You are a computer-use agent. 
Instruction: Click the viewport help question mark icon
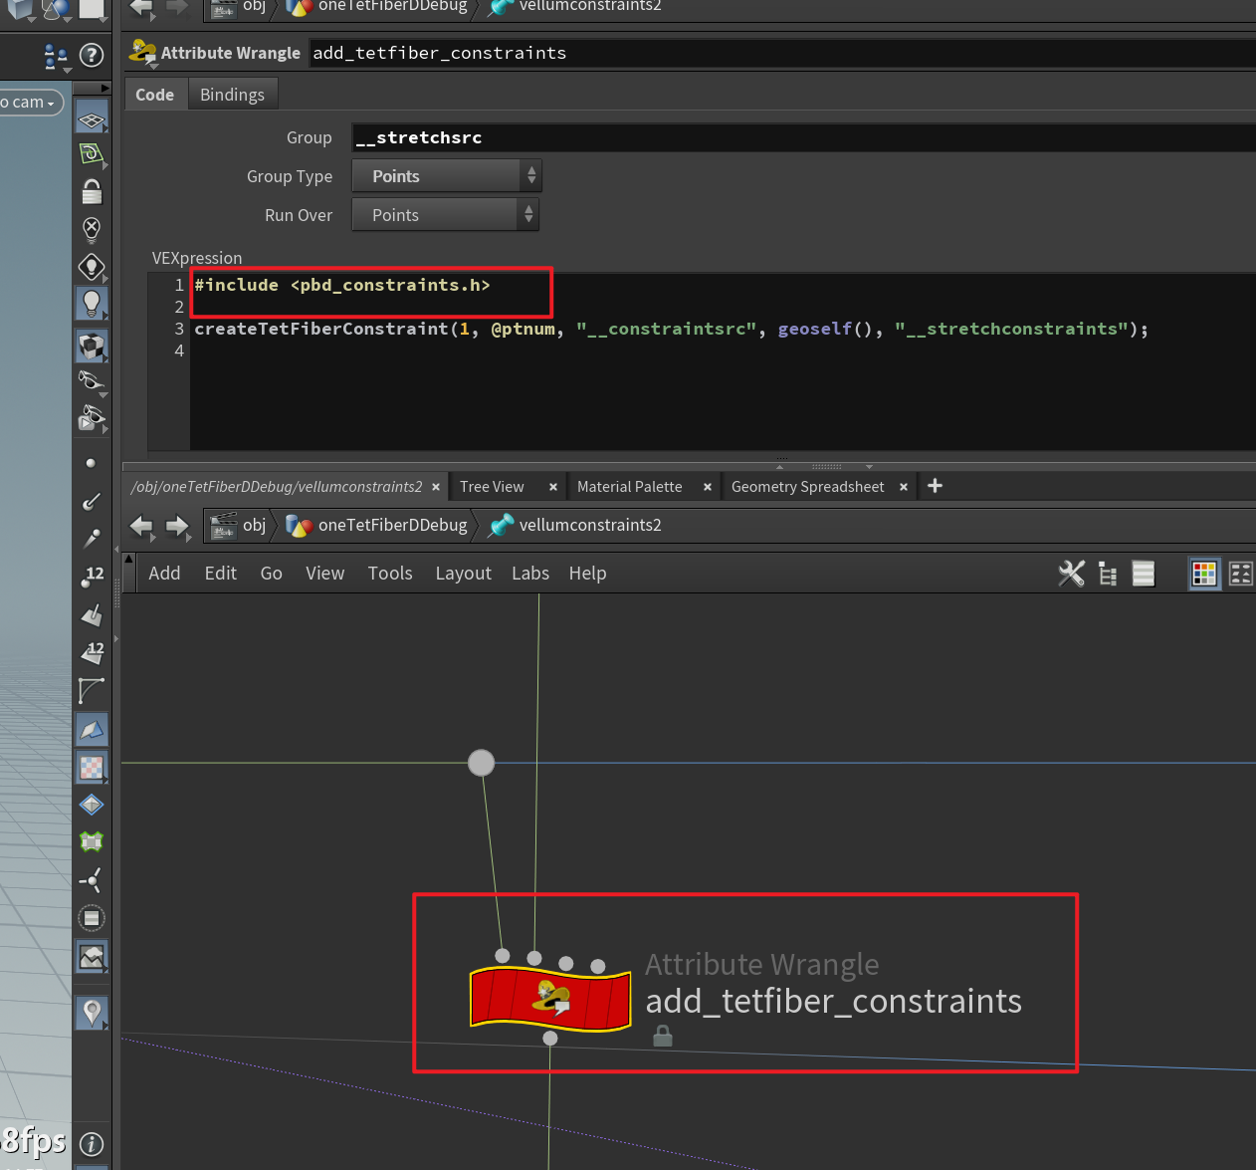click(x=92, y=56)
